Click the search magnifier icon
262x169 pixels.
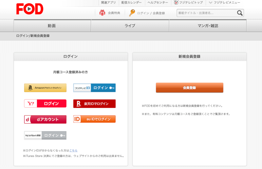point(240,13)
